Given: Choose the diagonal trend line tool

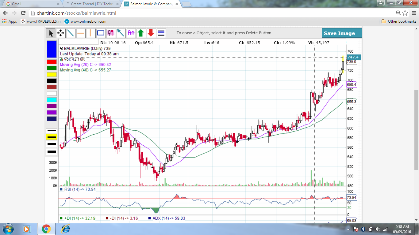Looking at the screenshot, I should (x=71, y=33).
